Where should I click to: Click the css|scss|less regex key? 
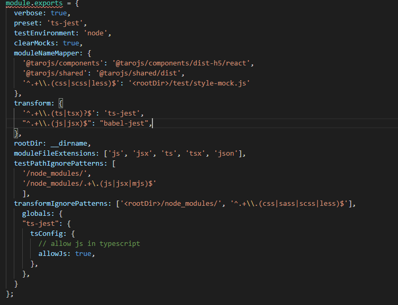71,83
